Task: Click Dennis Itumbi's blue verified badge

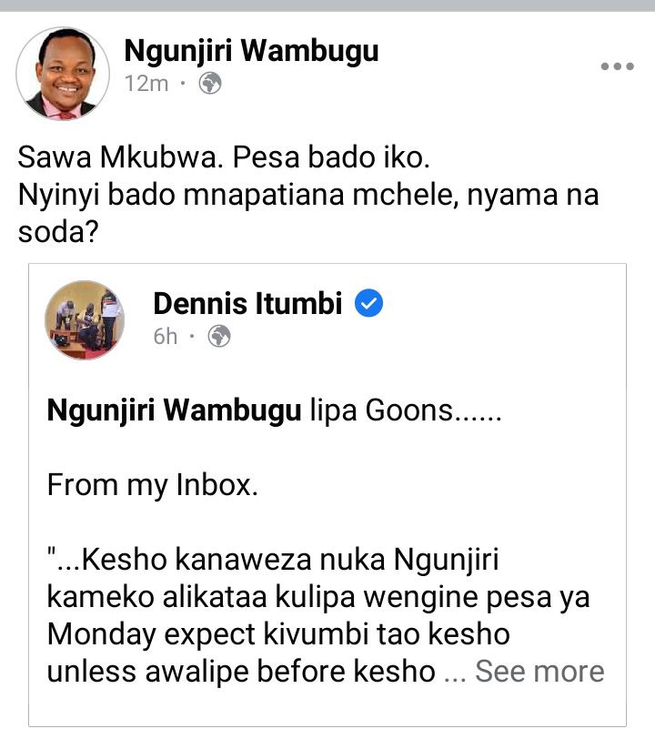Action: point(368,303)
